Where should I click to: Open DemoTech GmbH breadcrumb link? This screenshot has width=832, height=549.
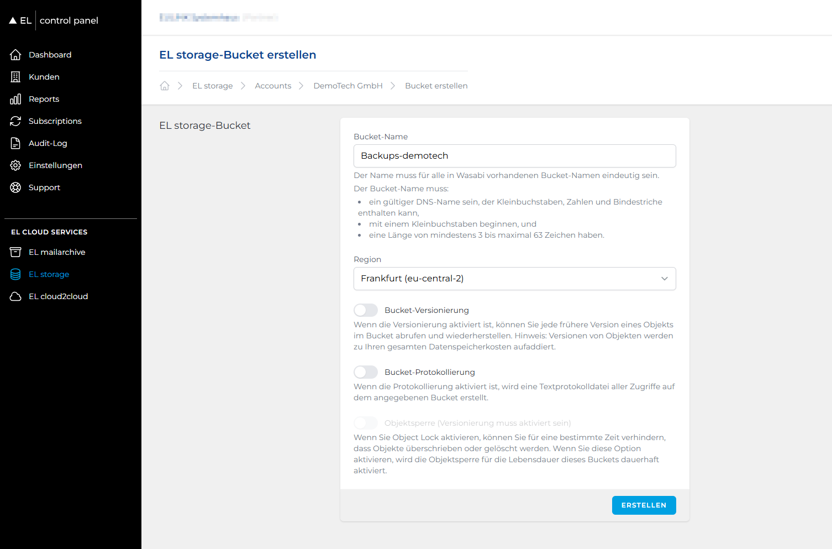click(x=347, y=86)
